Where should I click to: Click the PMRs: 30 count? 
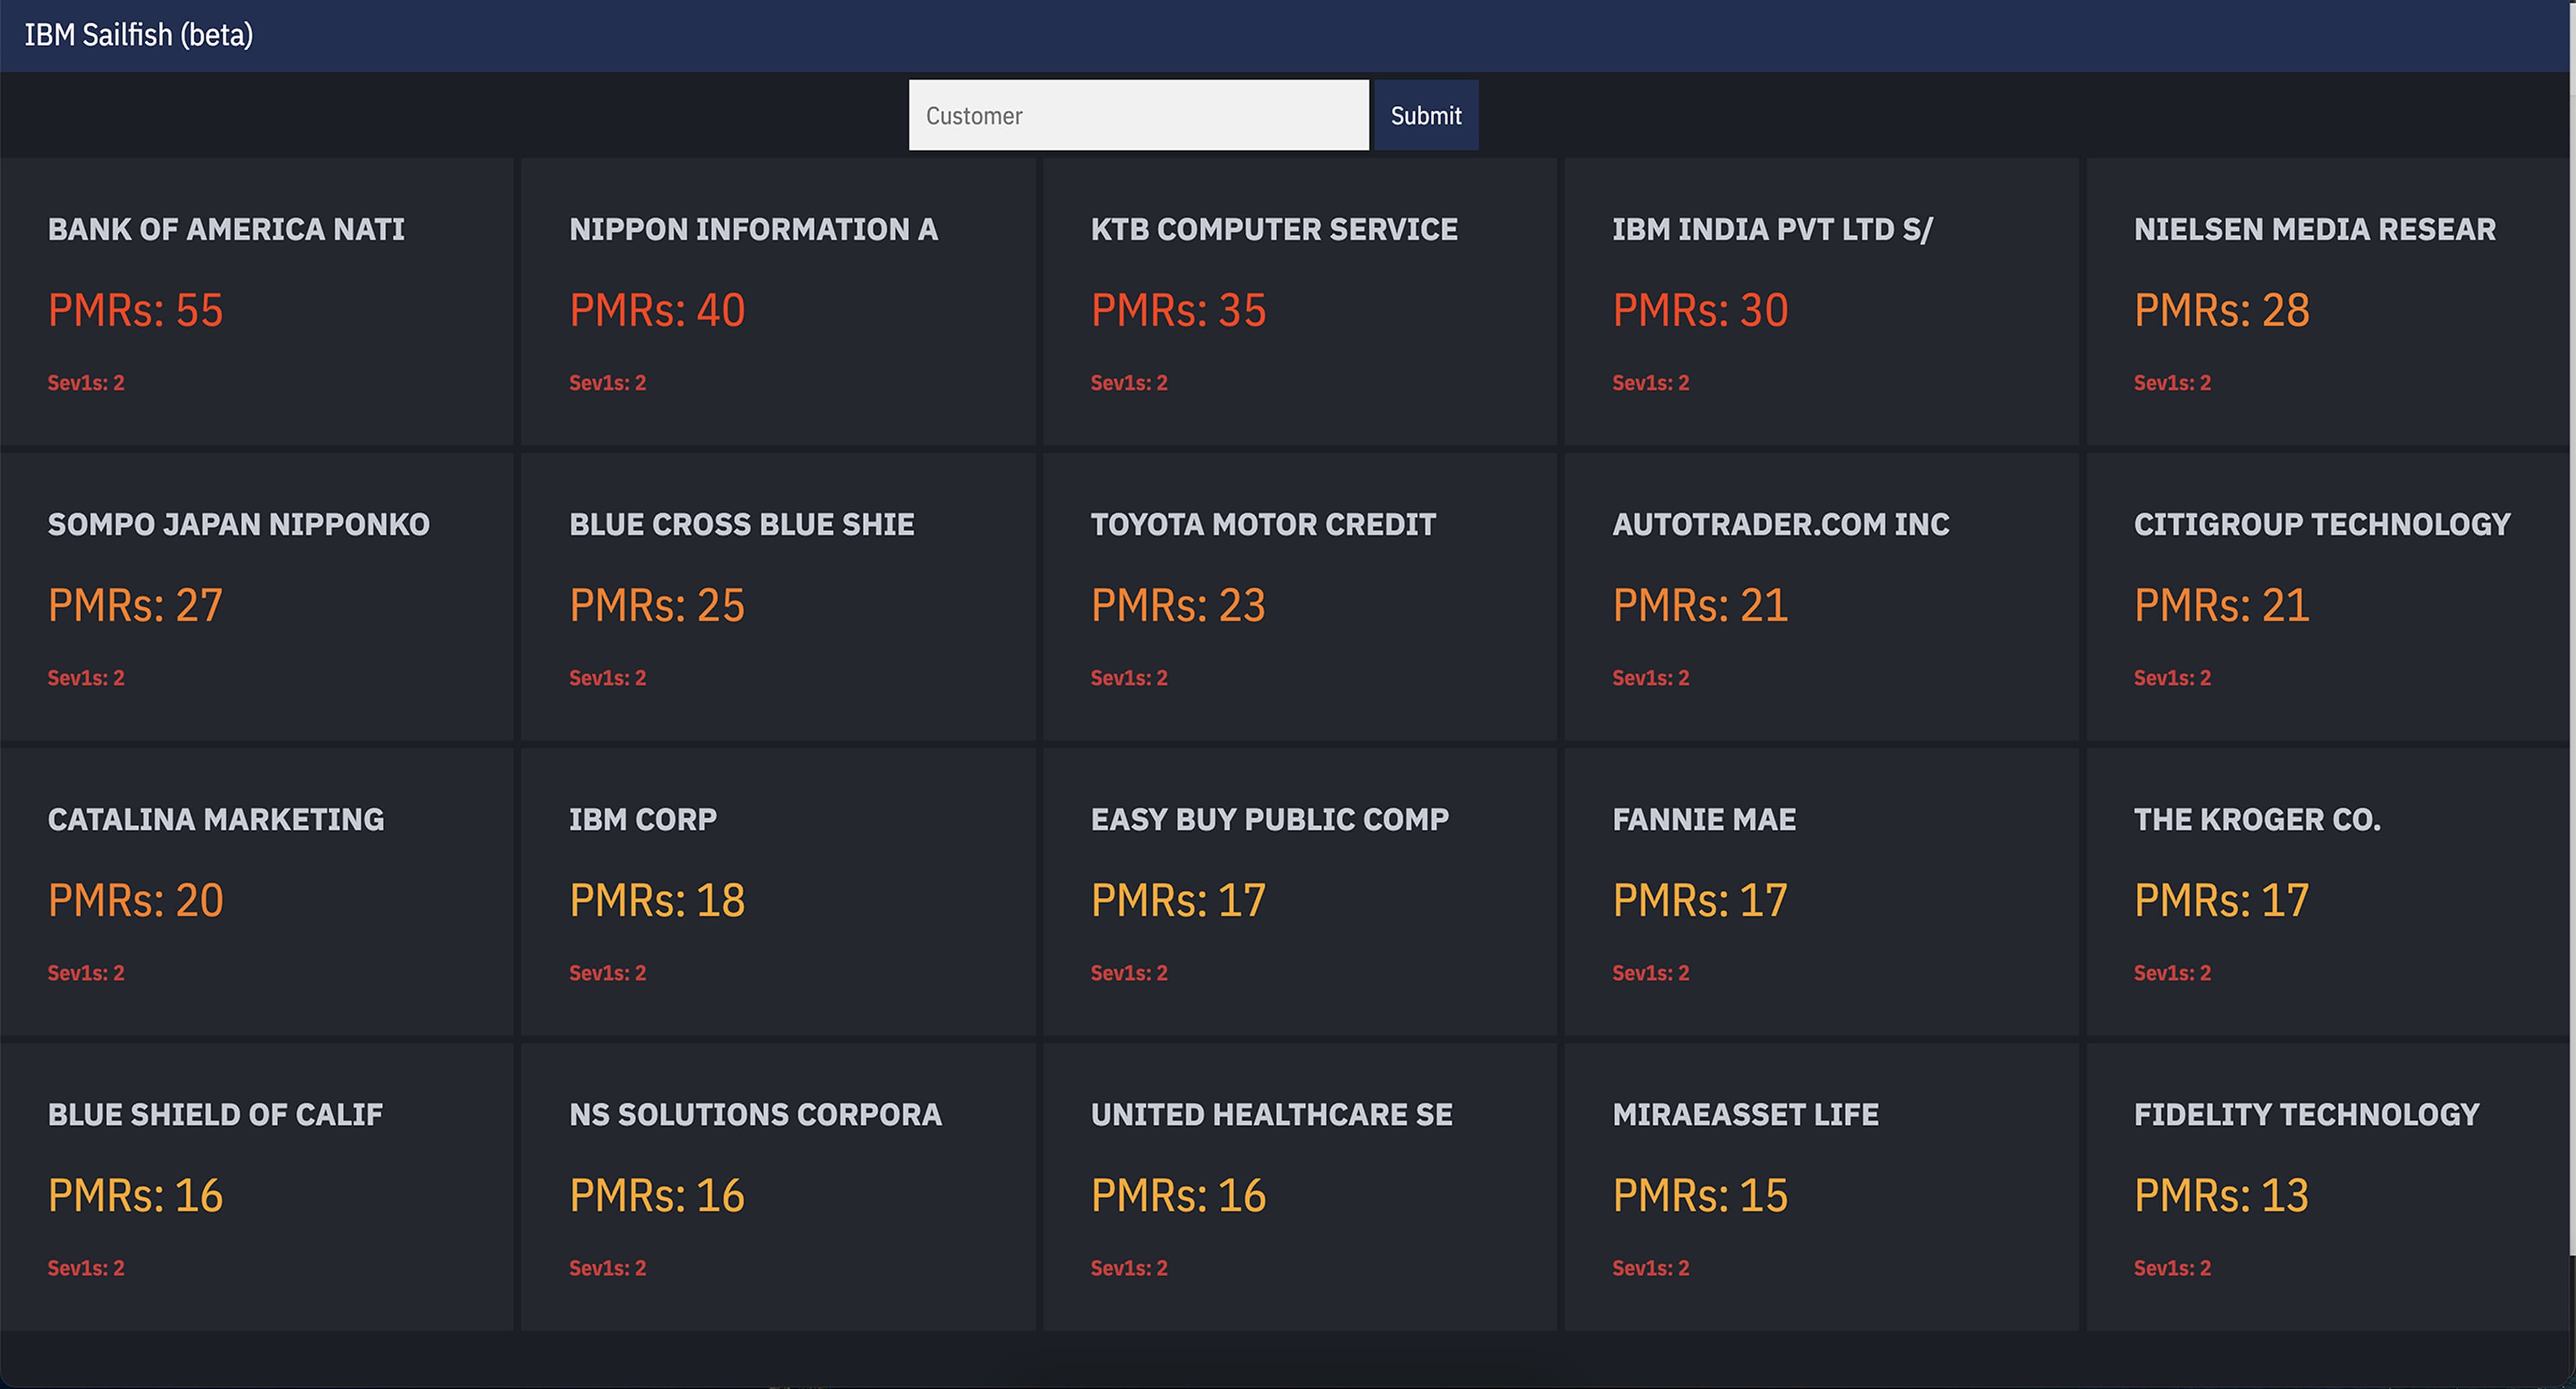1700,310
